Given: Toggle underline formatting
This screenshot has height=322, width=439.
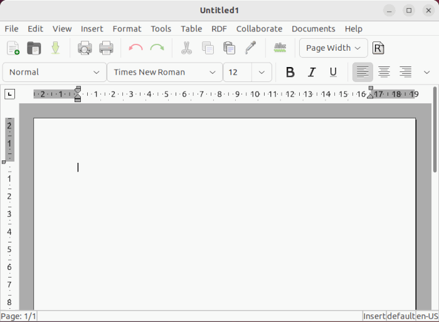Looking at the screenshot, I should tap(333, 72).
